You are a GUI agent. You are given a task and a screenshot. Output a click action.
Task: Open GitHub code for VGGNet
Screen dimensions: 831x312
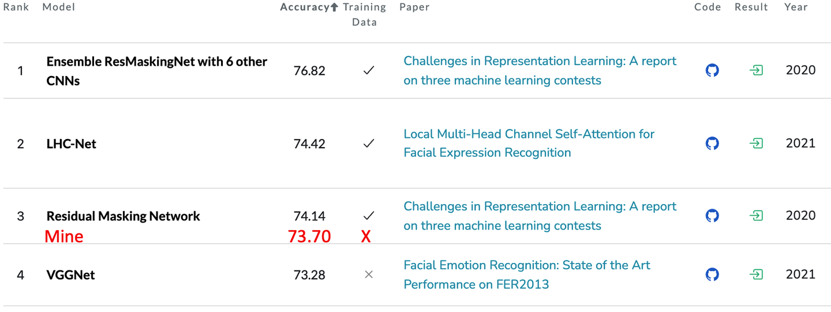(x=712, y=275)
